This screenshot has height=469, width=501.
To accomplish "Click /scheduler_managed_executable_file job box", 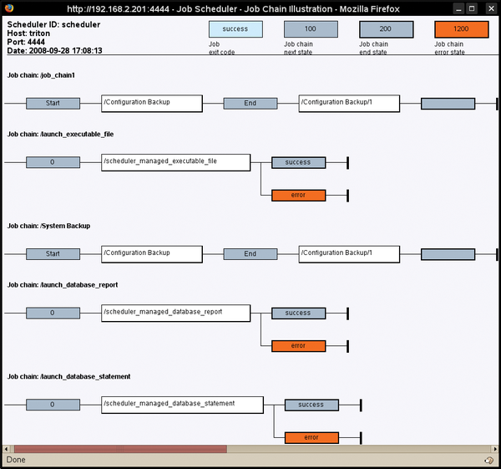I will tap(175, 162).
